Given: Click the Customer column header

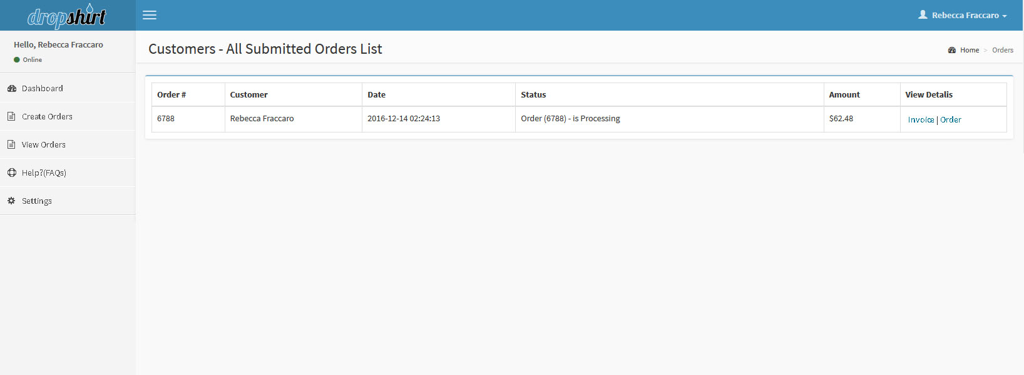Looking at the screenshot, I should [294, 94].
